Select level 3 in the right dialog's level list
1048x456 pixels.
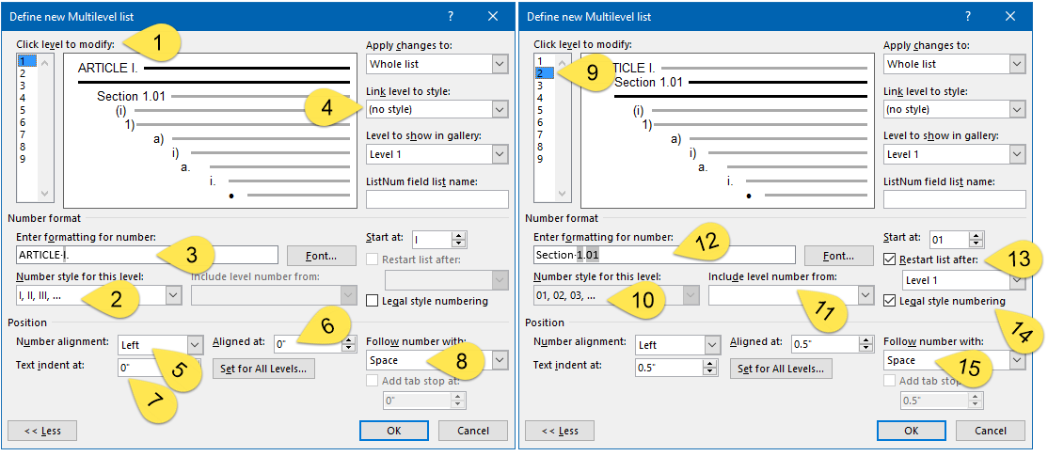coord(539,86)
